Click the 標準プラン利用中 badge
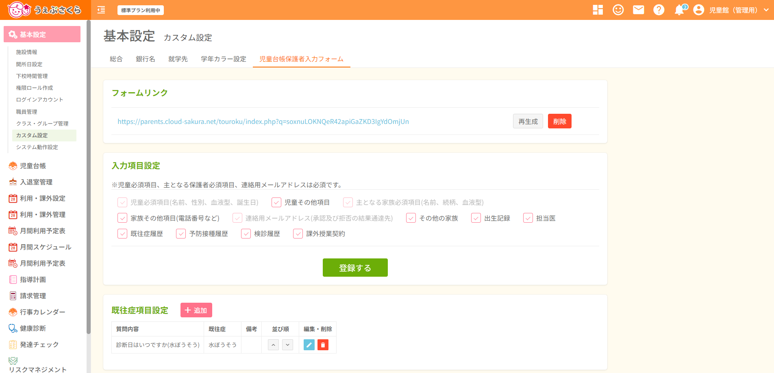Image resolution: width=774 pixels, height=373 pixels. click(x=141, y=10)
